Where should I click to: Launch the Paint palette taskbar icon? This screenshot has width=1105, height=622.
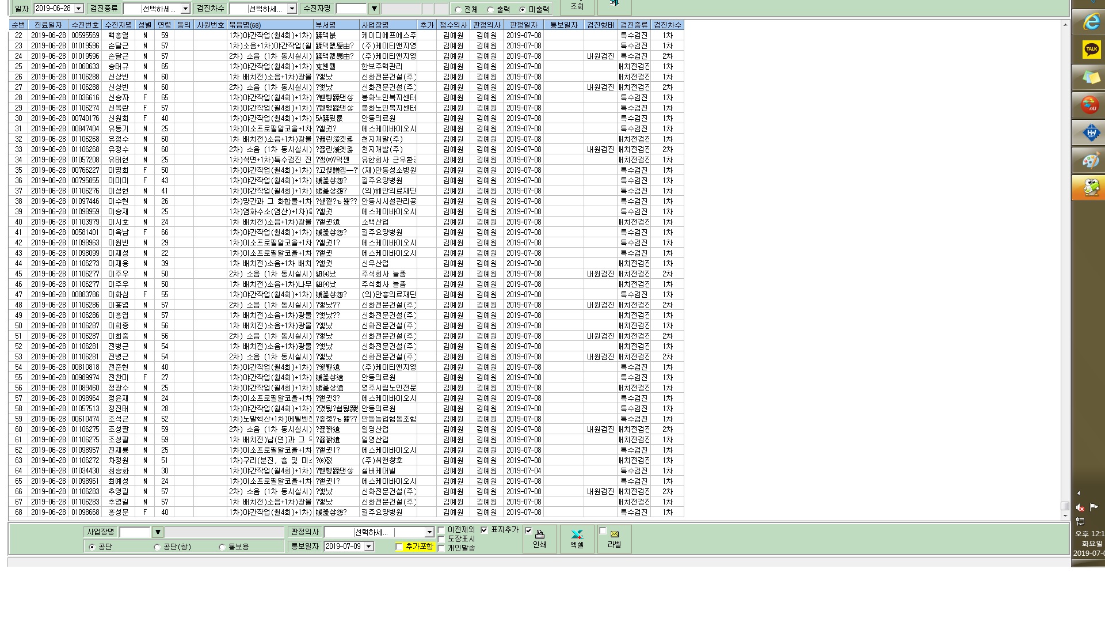pos(1091,161)
